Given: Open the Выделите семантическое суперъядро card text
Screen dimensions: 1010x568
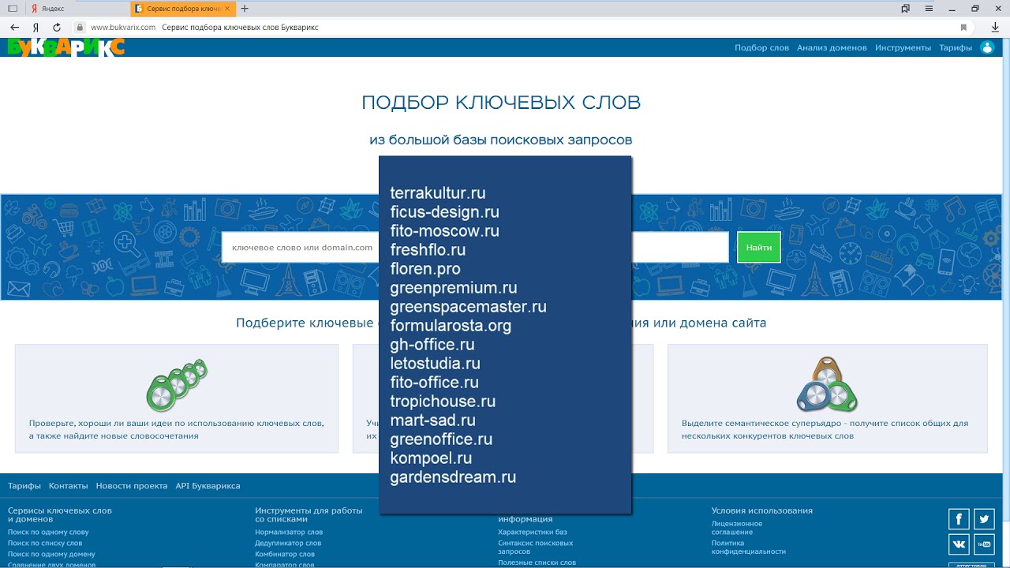Looking at the screenshot, I should pyautogui.click(x=825, y=429).
